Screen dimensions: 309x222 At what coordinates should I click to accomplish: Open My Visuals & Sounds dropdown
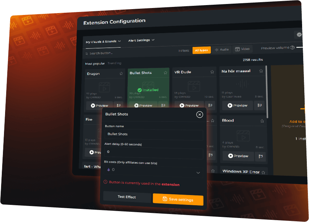click(103, 42)
